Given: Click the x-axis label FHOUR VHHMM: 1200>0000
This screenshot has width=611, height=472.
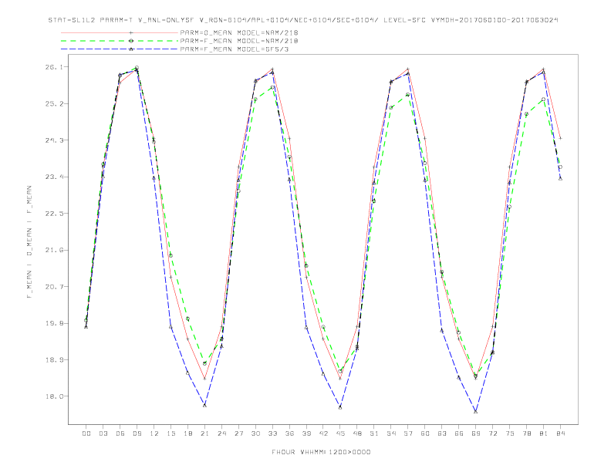Looking at the screenshot, I should pos(321,452).
